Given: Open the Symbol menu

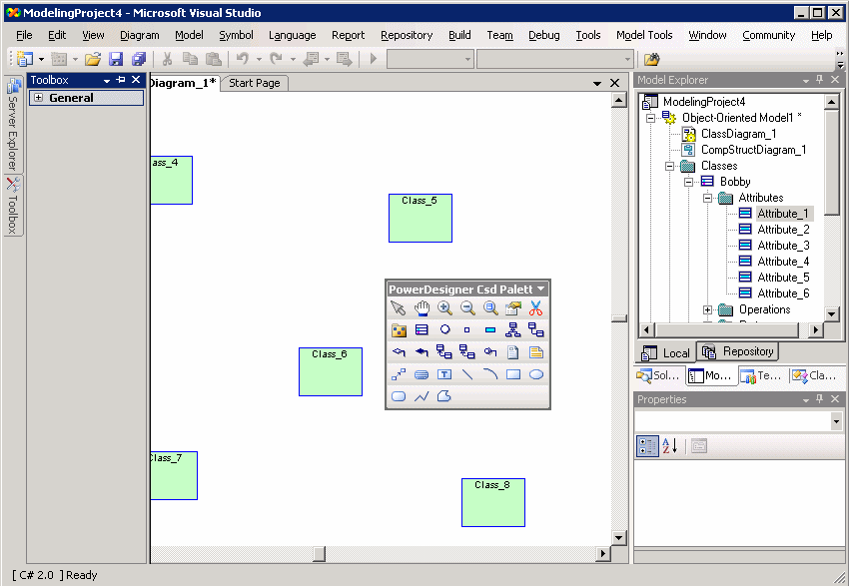Looking at the screenshot, I should pyautogui.click(x=236, y=35).
